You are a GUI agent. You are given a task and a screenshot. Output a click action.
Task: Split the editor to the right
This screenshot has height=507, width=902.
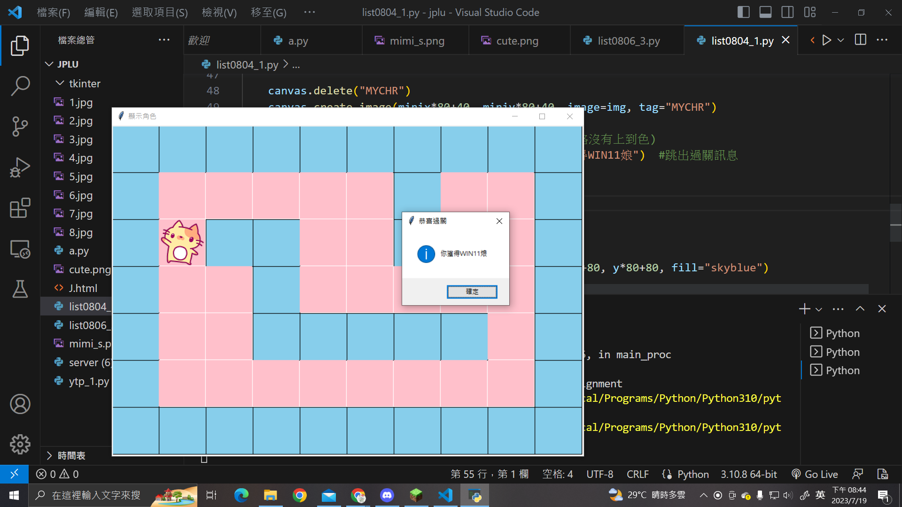(x=860, y=40)
